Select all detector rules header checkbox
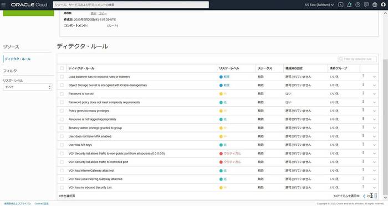 click(x=62, y=68)
